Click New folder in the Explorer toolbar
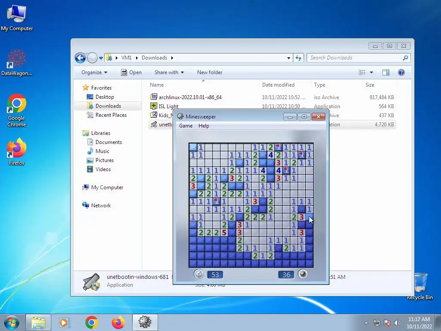441x331 pixels. [x=210, y=72]
